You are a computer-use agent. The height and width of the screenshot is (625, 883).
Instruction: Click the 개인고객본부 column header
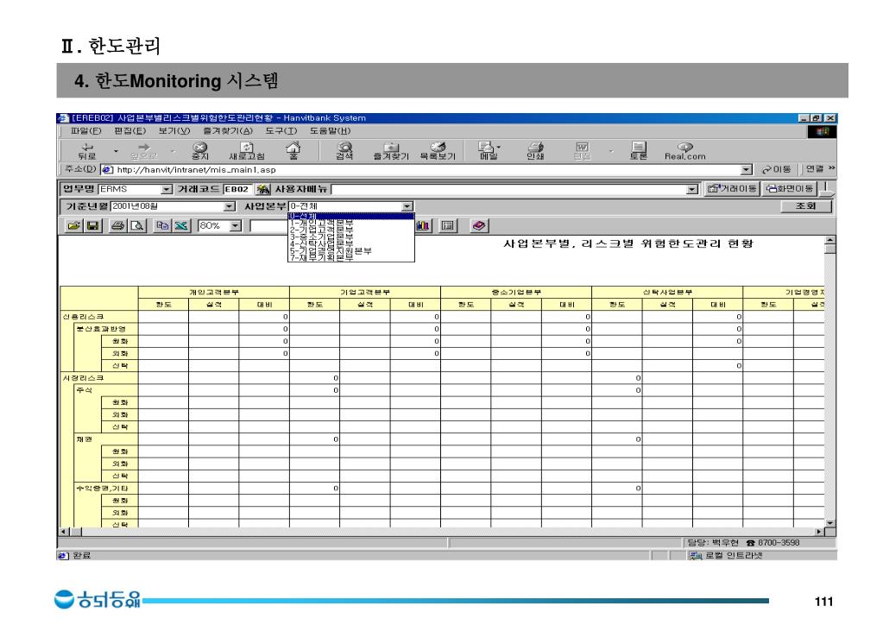pos(214,293)
